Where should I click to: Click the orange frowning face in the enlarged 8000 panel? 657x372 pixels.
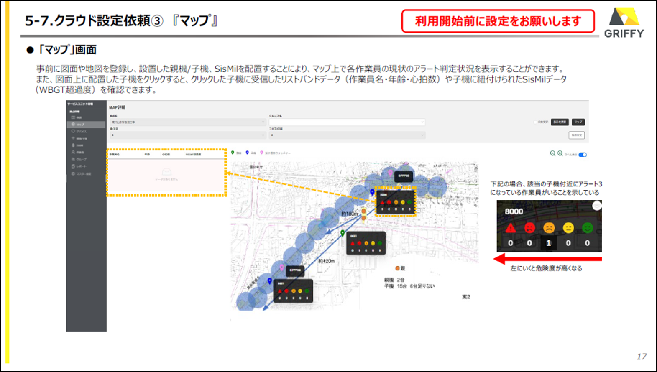coord(549,228)
